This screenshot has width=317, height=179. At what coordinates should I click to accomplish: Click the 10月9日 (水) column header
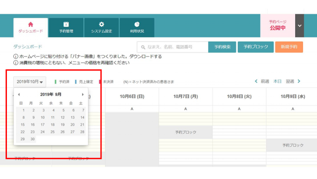click(293, 97)
